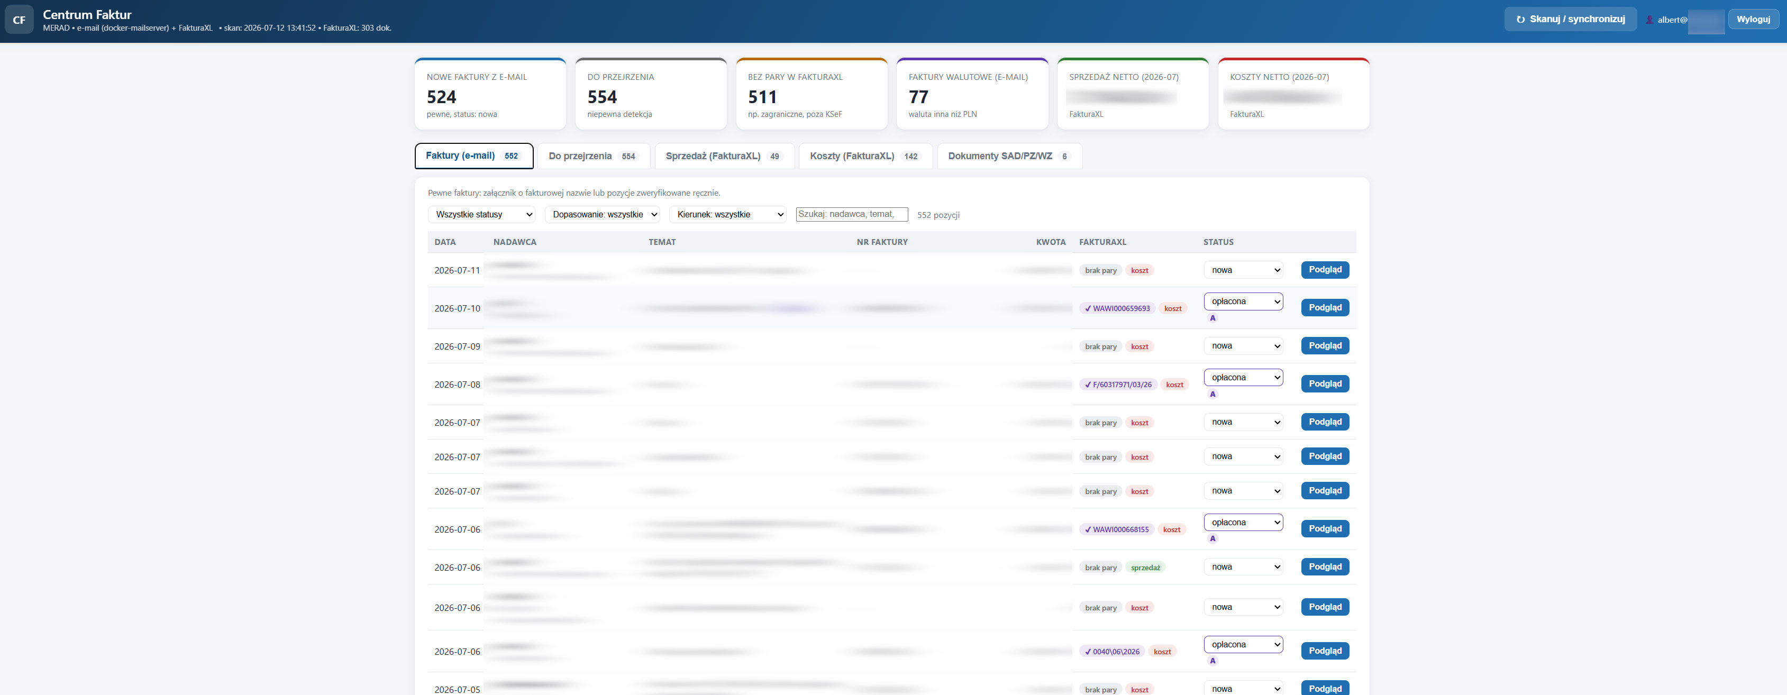The image size is (1787, 695).
Task: Click koszt tag in 2026-07-09 row
Action: 1140,347
